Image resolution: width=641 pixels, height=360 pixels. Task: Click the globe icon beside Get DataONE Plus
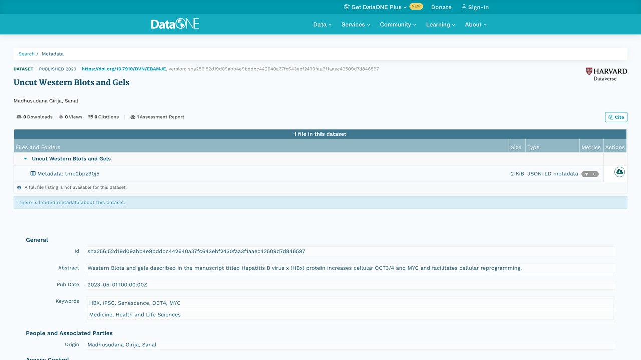(x=347, y=7)
